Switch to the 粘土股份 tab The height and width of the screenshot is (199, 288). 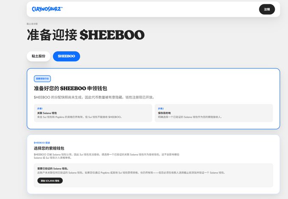[39, 56]
